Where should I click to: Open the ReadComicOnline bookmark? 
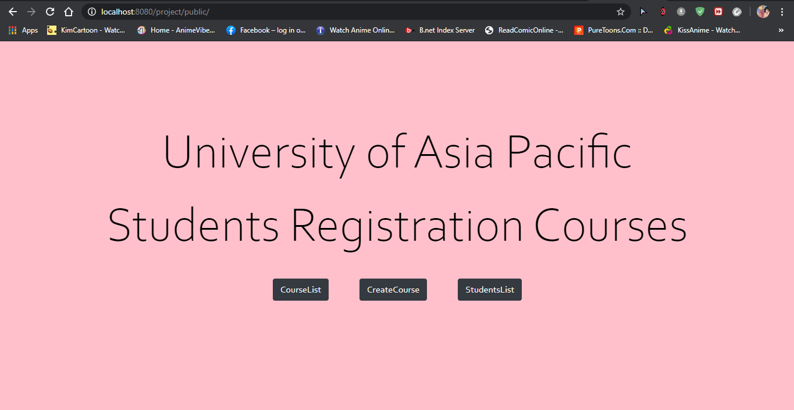(x=524, y=30)
